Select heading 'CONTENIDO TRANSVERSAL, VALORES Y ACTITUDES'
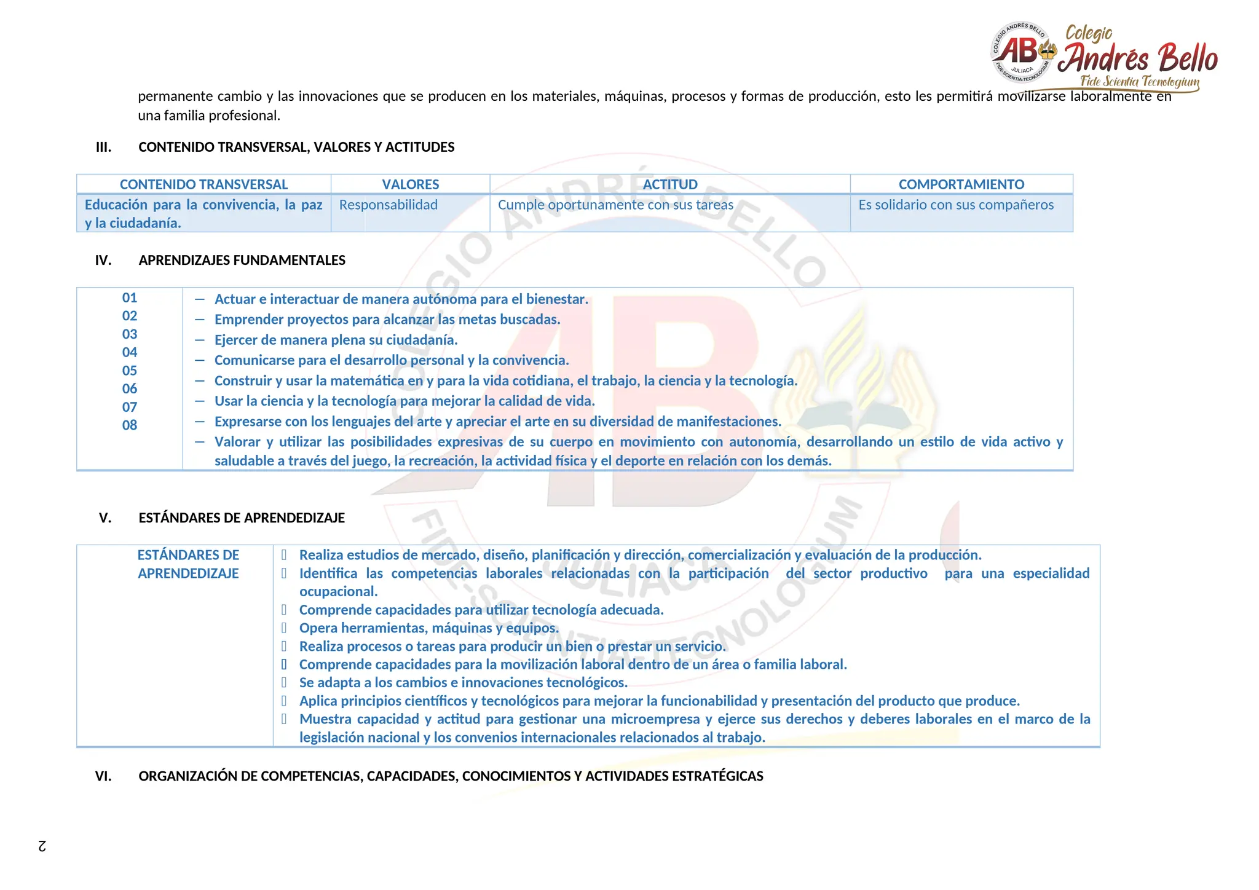1259x890 pixels. pos(296,147)
